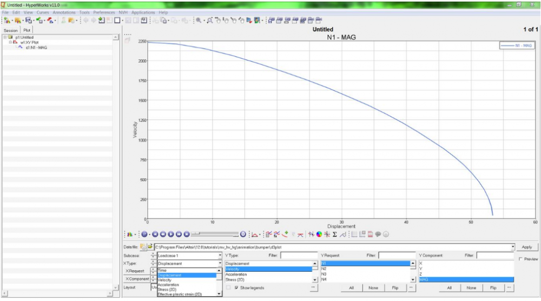Switch to the Plot tab
The image size is (541, 301).
[27, 30]
